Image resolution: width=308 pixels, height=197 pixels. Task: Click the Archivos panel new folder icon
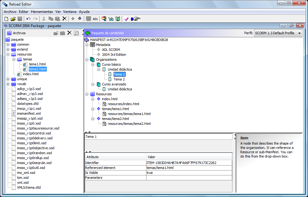[x=63, y=33]
